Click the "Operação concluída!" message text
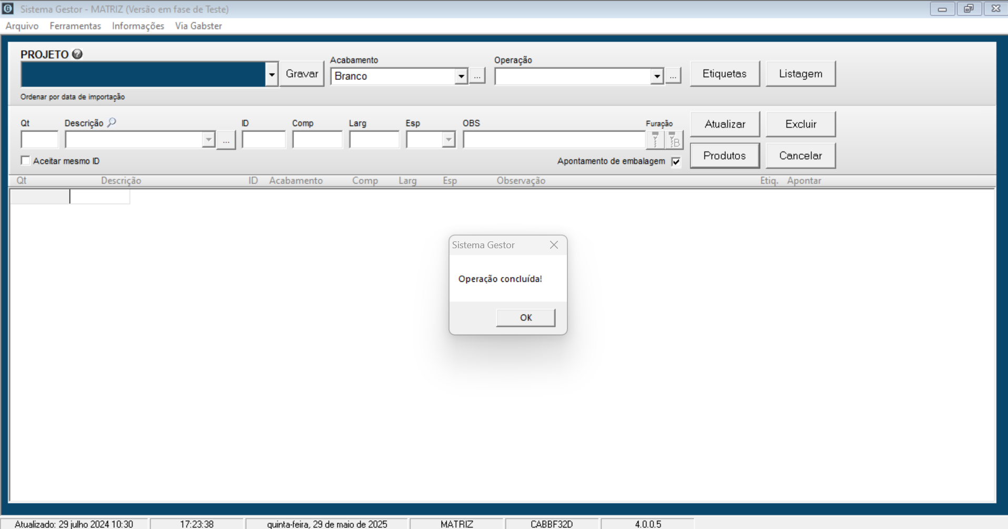The height and width of the screenshot is (529, 1008). [x=500, y=279]
